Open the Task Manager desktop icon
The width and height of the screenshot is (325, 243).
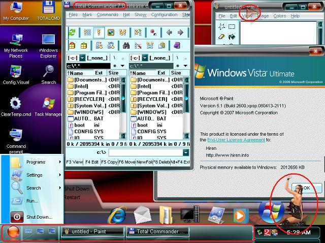[49, 107]
